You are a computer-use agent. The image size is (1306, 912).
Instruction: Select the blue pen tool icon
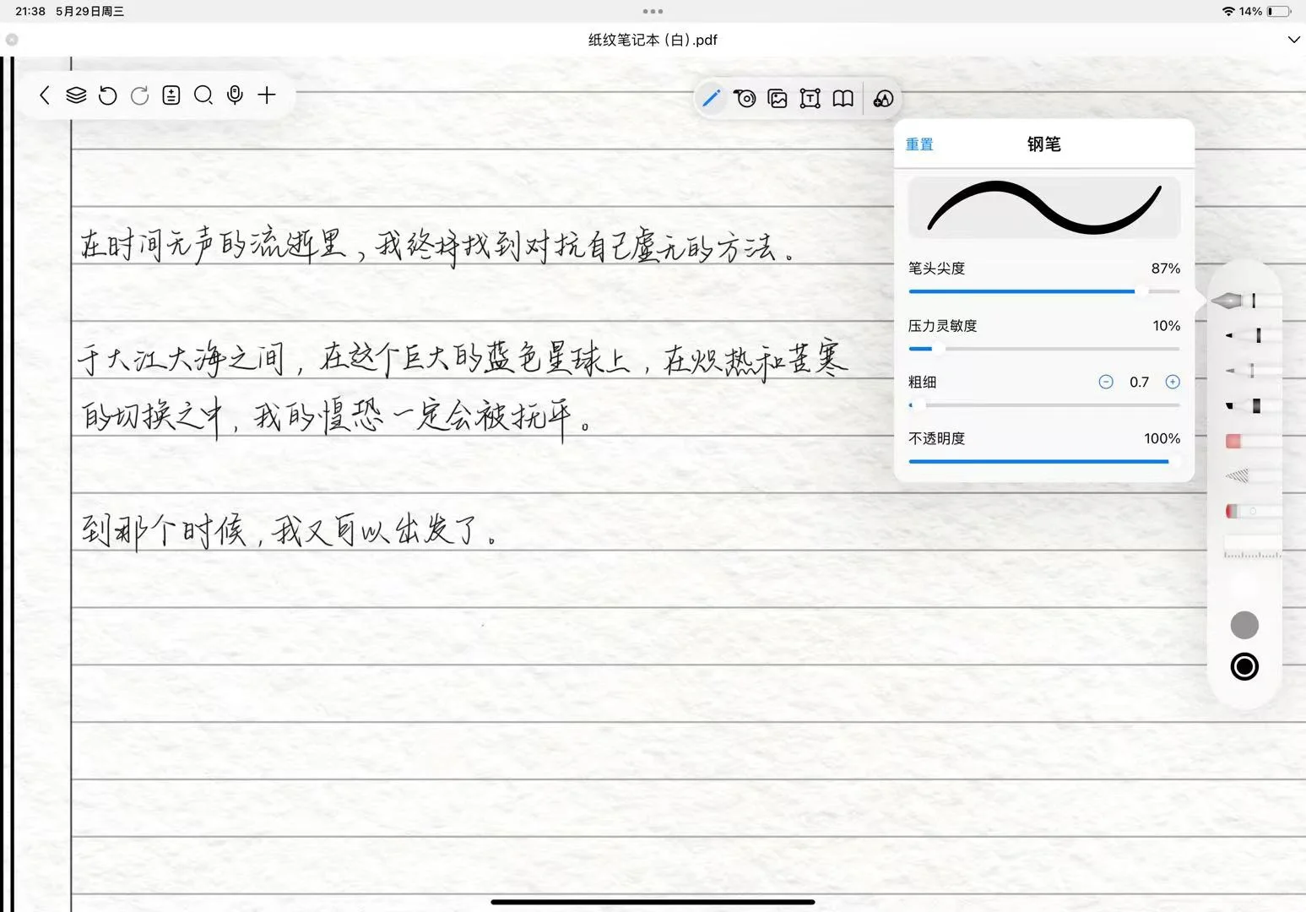click(712, 99)
